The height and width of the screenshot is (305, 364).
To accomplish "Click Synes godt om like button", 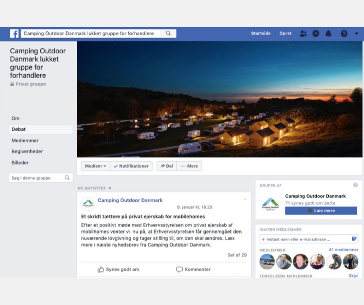I will [118, 269].
